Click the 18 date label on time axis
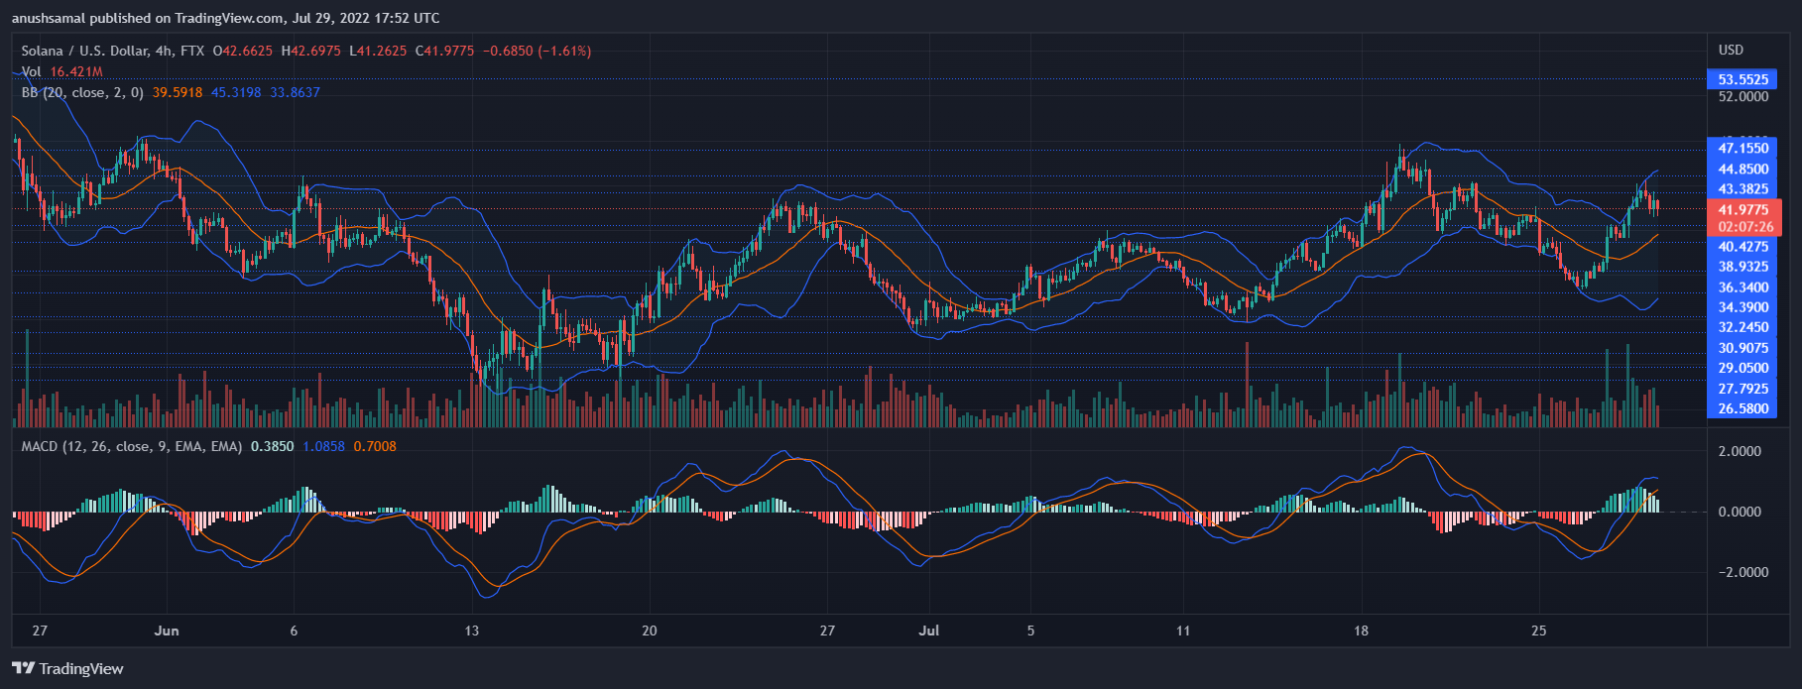Screen dimensions: 1802x689 pos(1361,631)
